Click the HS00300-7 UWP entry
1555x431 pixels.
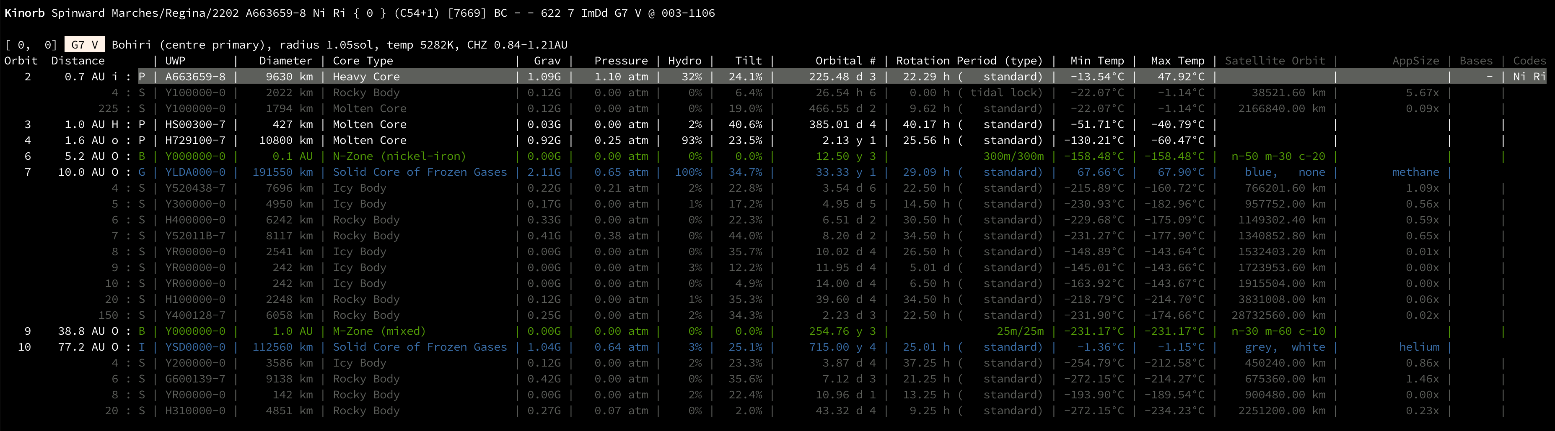pyautogui.click(x=195, y=124)
